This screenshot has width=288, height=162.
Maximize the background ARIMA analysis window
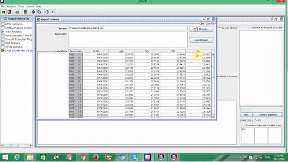(x=276, y=19)
